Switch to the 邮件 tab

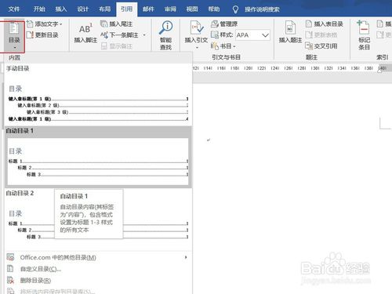[148, 9]
